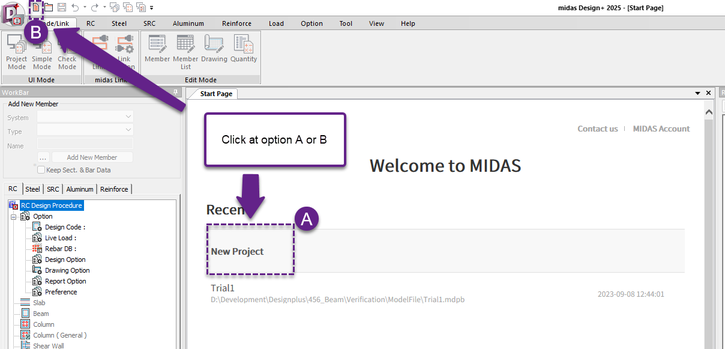Click the Column icon in the tree
The width and height of the screenshot is (725, 349).
click(25, 324)
